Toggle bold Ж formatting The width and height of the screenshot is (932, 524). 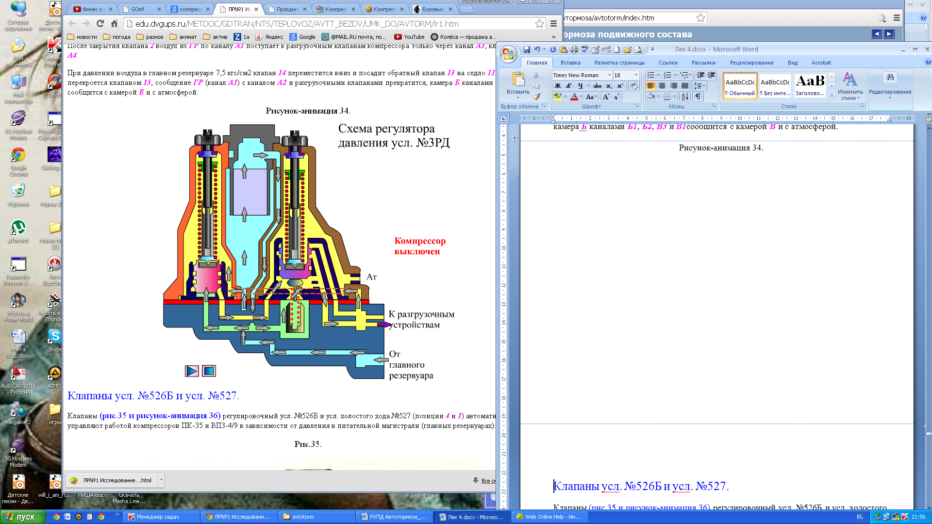558,86
